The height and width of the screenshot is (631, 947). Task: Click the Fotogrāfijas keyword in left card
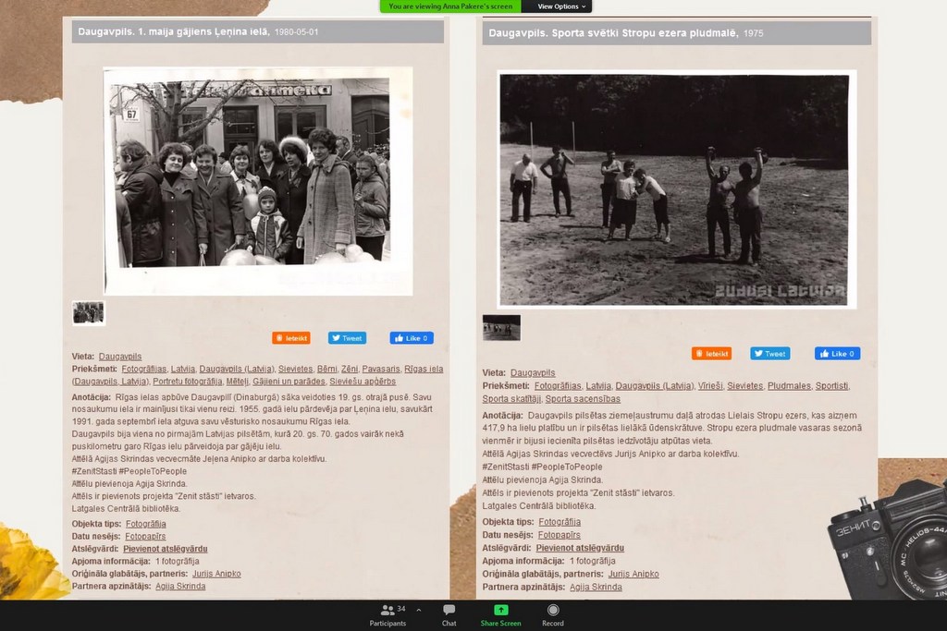coord(143,369)
